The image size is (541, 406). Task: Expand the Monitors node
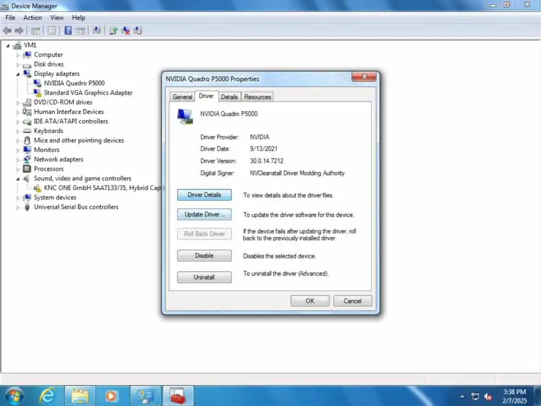(17, 150)
